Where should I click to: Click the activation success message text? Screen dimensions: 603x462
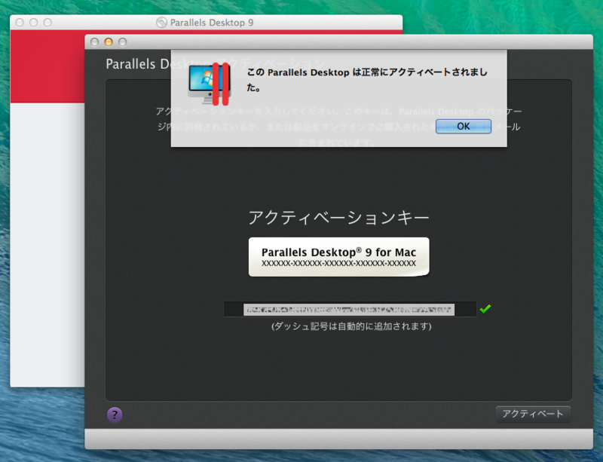362,78
